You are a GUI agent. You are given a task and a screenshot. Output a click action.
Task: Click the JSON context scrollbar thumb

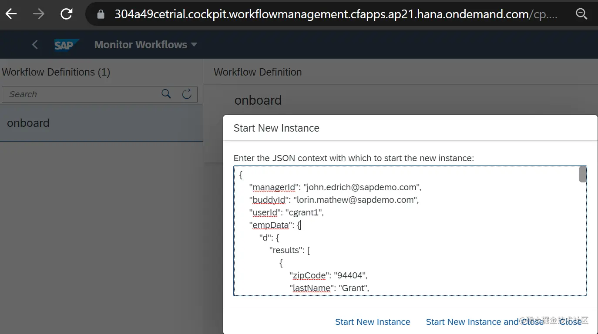tap(583, 174)
